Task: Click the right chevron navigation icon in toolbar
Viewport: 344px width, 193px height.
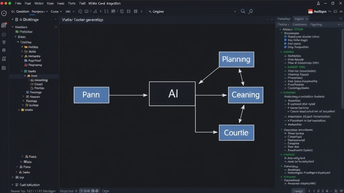Action: coord(141,11)
